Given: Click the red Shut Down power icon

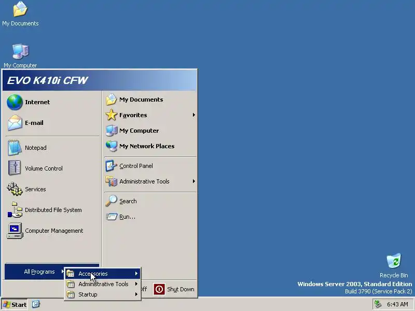Looking at the screenshot, I should point(159,289).
